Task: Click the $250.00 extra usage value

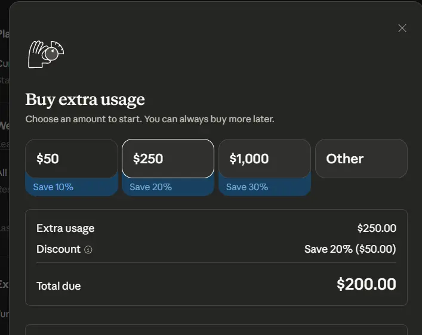Action: pos(377,228)
